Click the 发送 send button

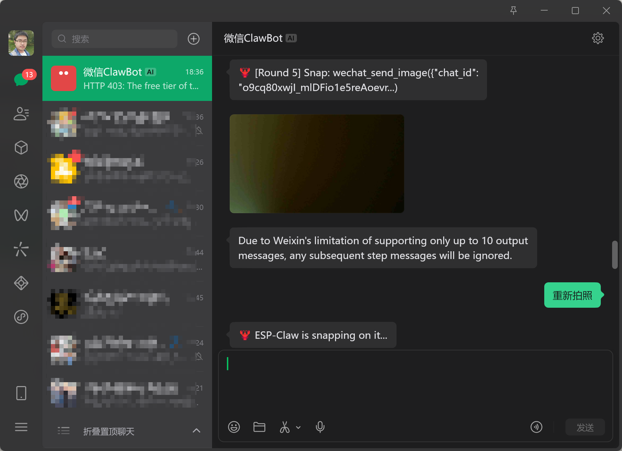click(585, 427)
